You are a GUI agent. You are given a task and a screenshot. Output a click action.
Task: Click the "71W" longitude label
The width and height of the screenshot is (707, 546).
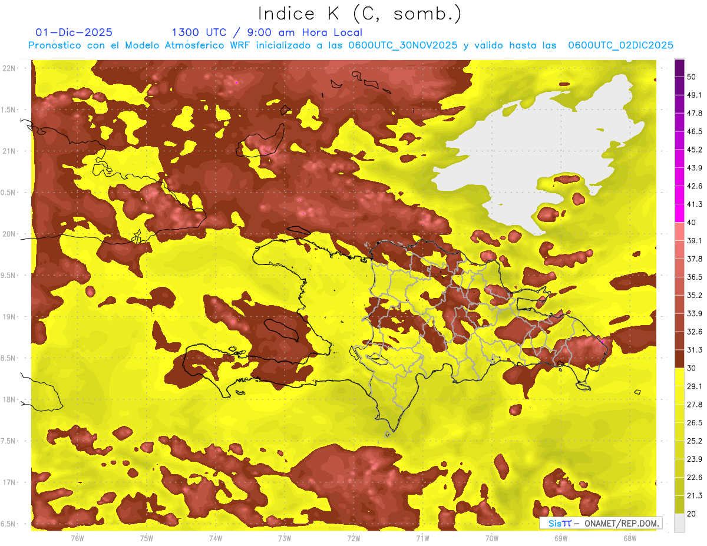point(422,538)
